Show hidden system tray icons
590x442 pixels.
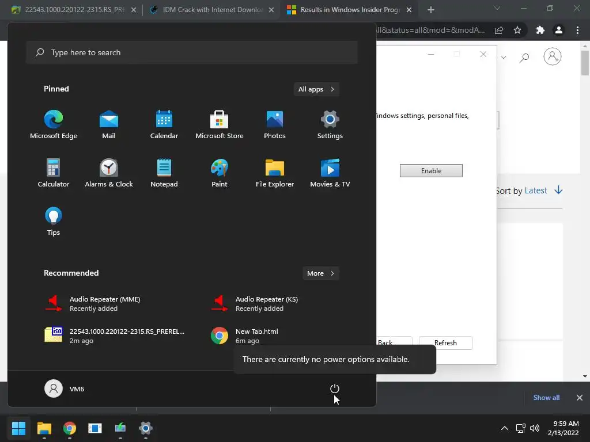(505, 428)
